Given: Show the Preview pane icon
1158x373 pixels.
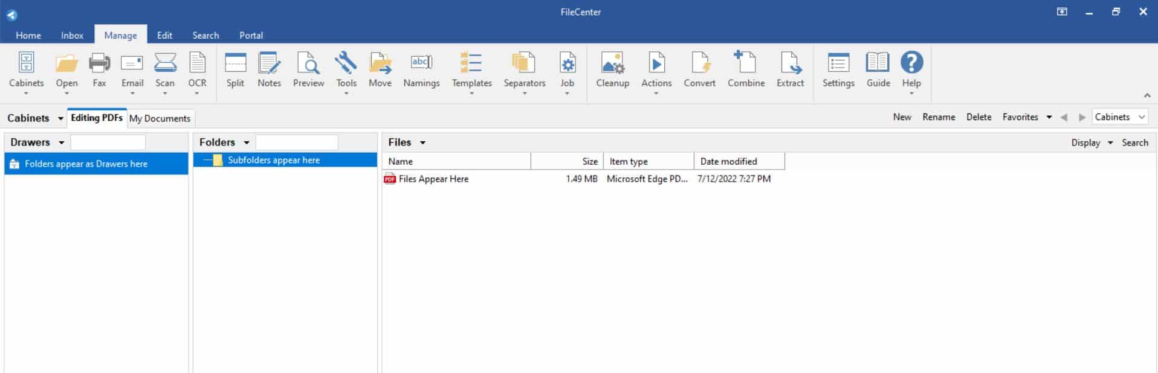Looking at the screenshot, I should click(x=308, y=63).
